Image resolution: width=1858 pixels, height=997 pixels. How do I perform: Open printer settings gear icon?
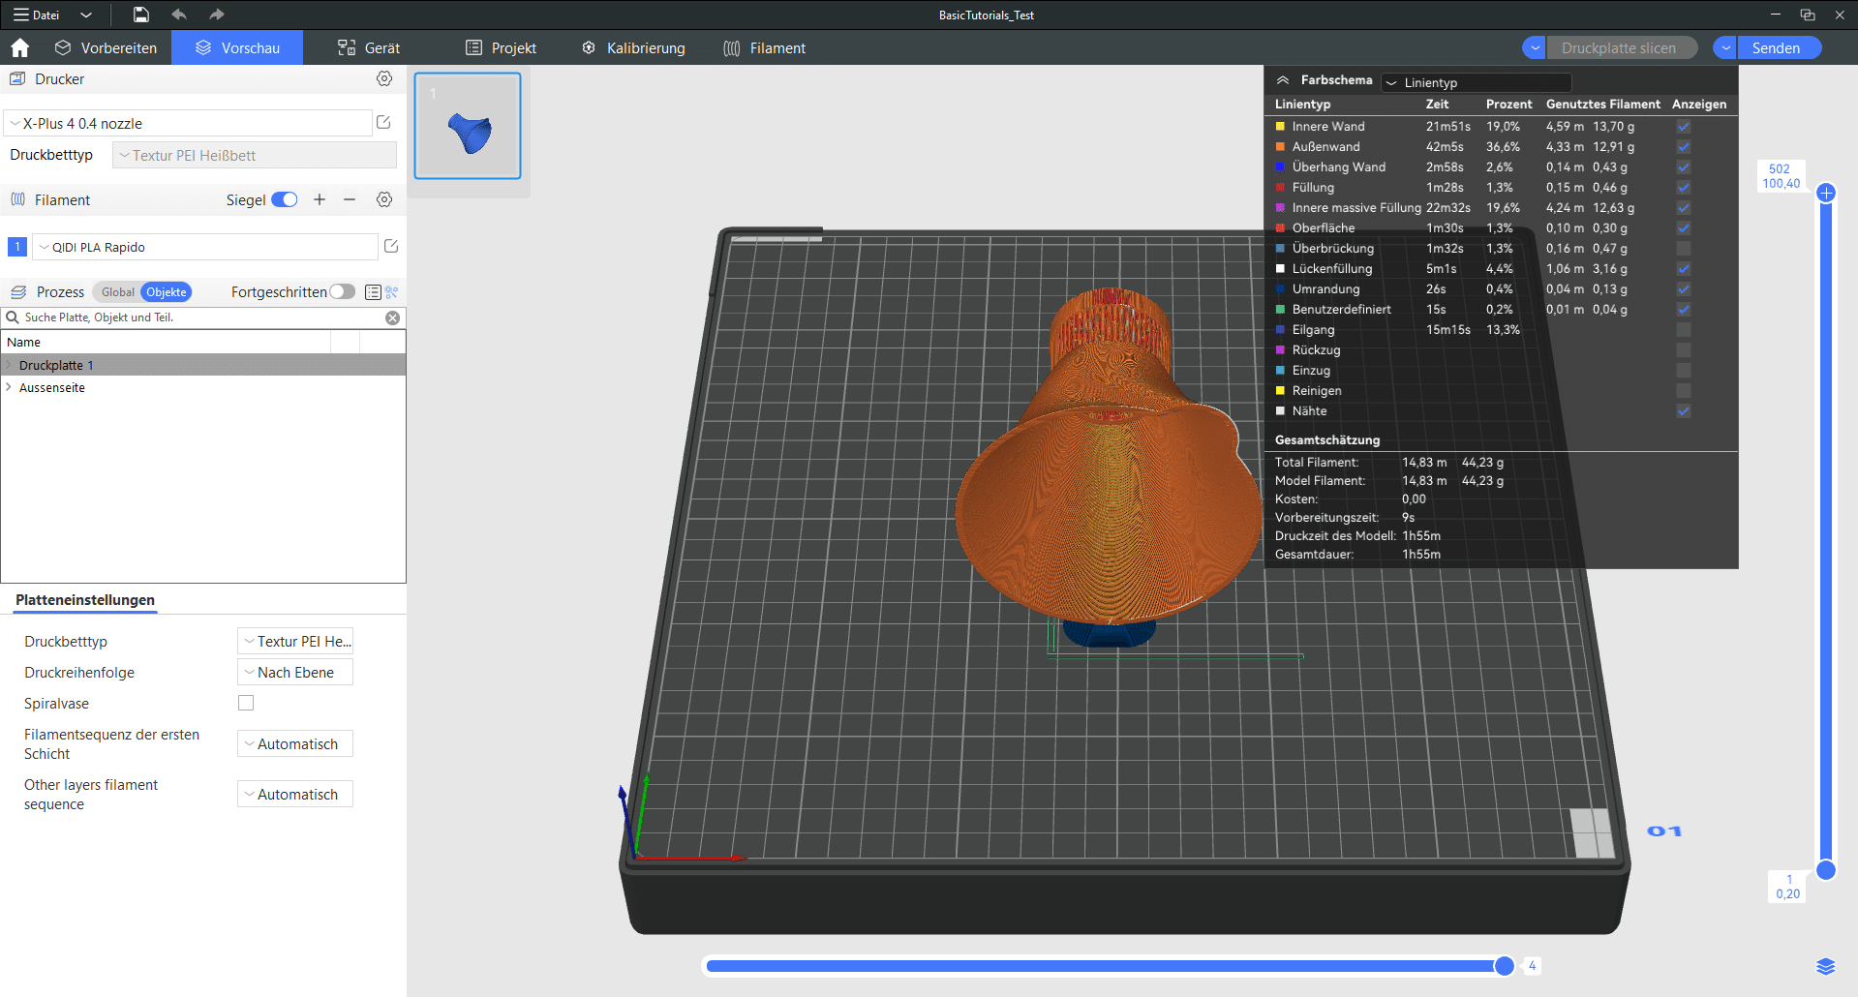(x=384, y=78)
